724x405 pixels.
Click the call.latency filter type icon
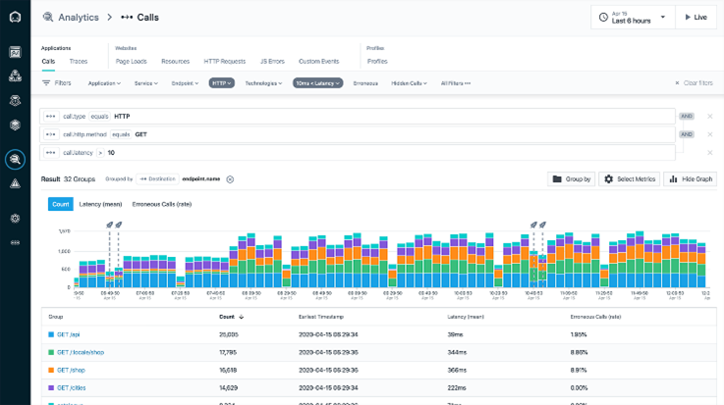(x=51, y=153)
